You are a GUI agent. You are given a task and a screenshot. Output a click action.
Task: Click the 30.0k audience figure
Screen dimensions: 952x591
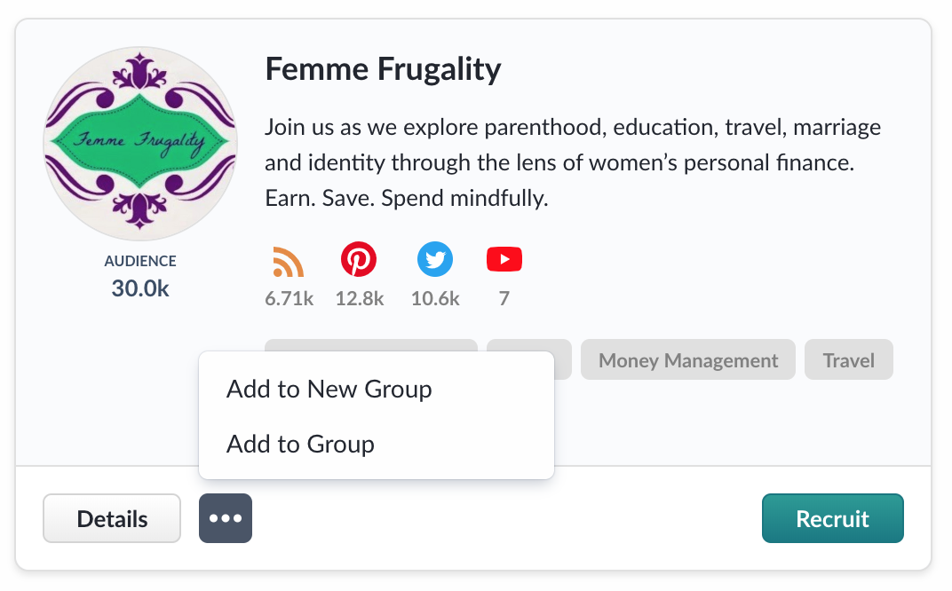140,288
